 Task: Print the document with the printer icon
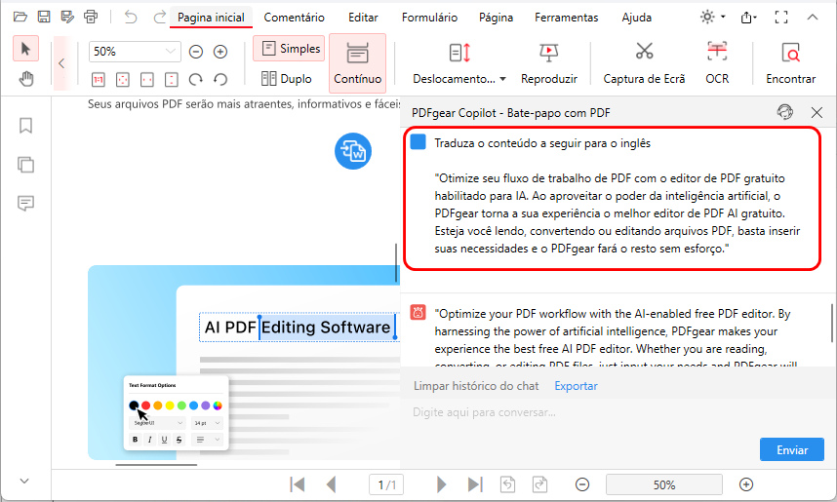[91, 18]
